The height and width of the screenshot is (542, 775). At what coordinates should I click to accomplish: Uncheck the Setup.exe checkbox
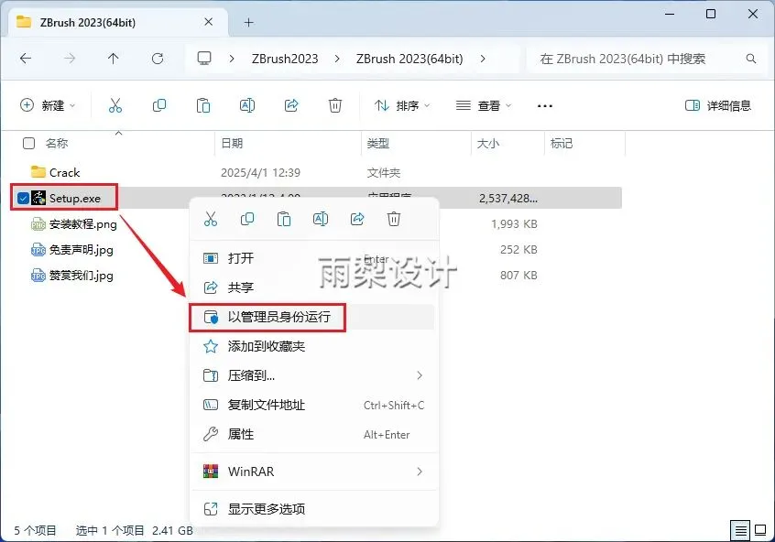(23, 198)
